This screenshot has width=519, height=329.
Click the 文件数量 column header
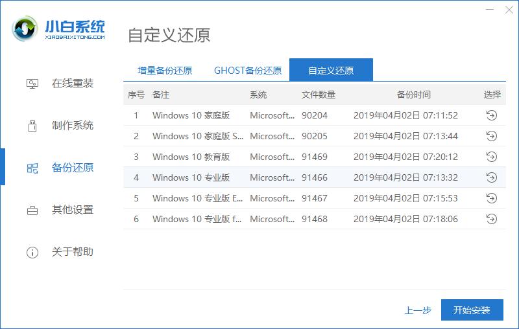pos(319,95)
